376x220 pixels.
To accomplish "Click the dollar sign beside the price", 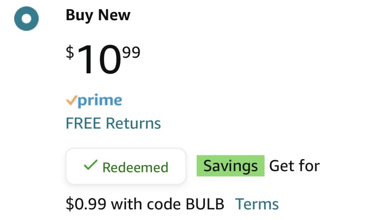I will coord(70,52).
